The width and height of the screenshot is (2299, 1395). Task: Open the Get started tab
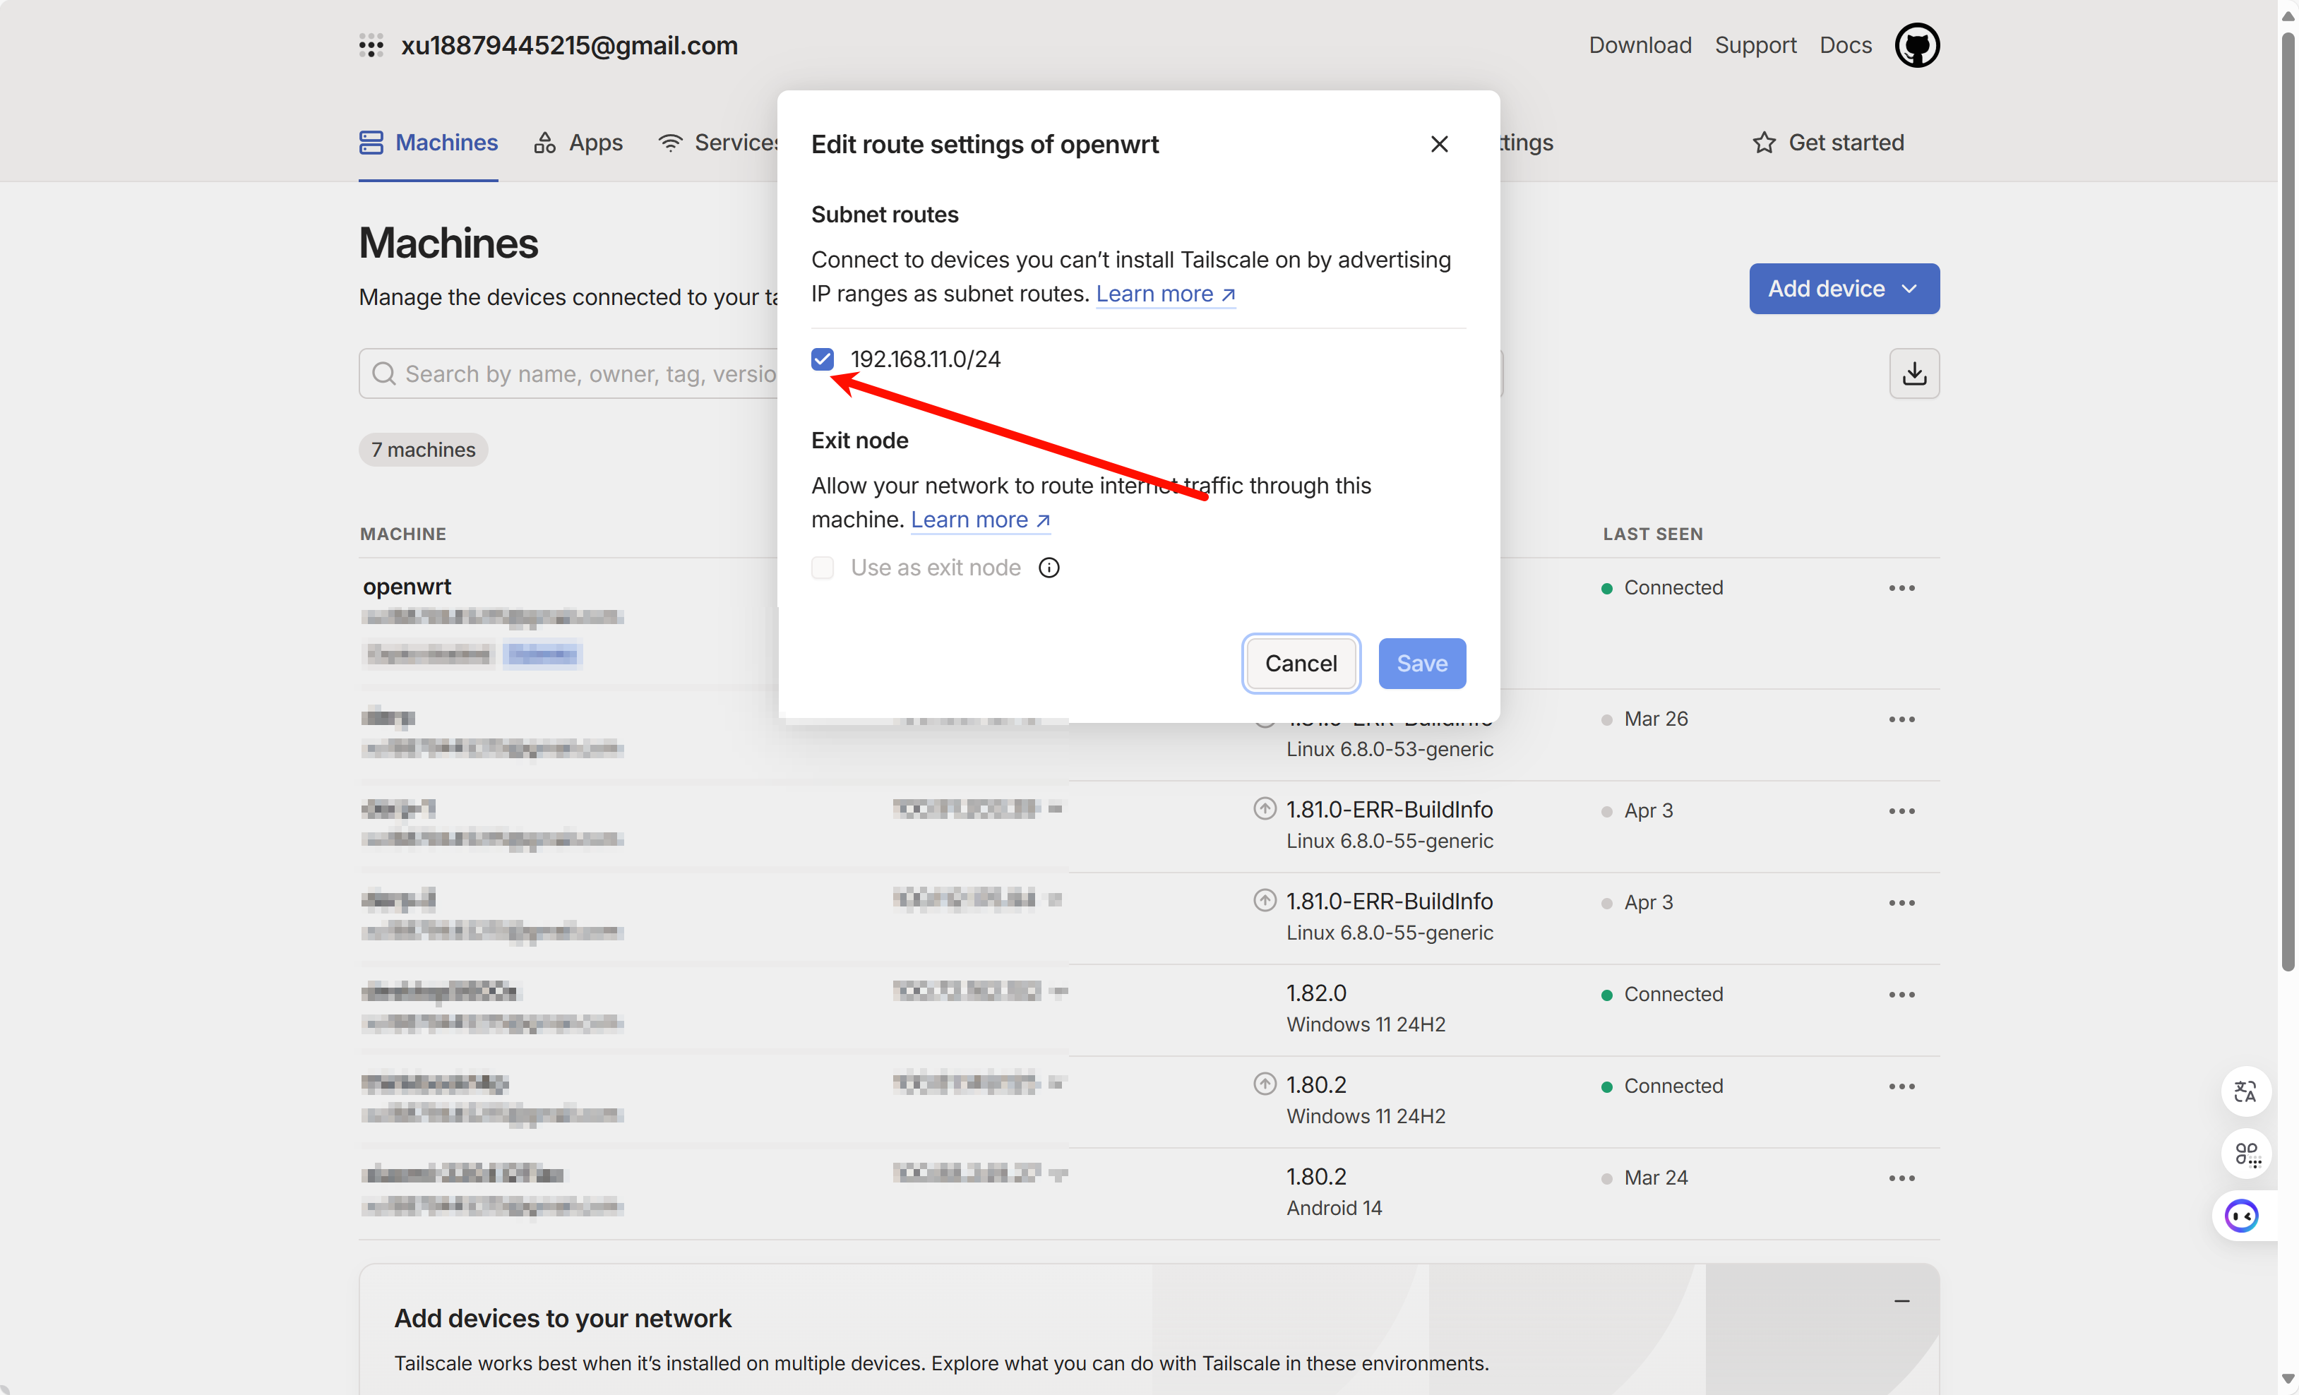click(x=1828, y=142)
